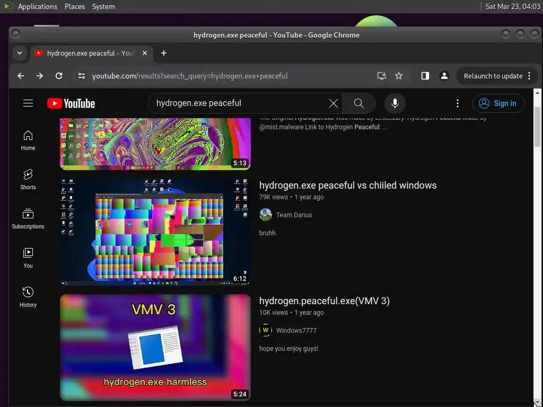Click the Windows7777 channel avatar
The image size is (543, 407).
[x=266, y=330]
